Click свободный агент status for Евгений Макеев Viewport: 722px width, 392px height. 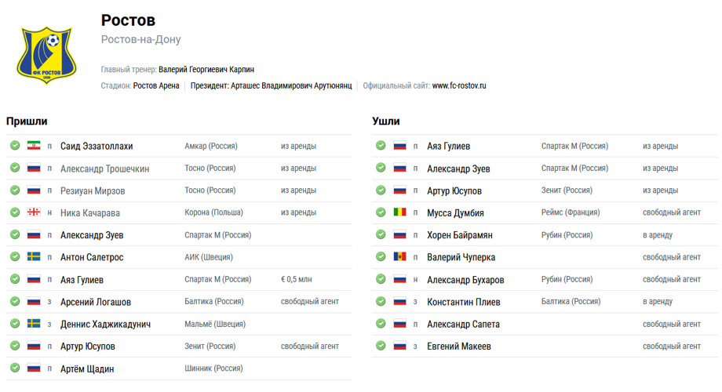click(672, 346)
